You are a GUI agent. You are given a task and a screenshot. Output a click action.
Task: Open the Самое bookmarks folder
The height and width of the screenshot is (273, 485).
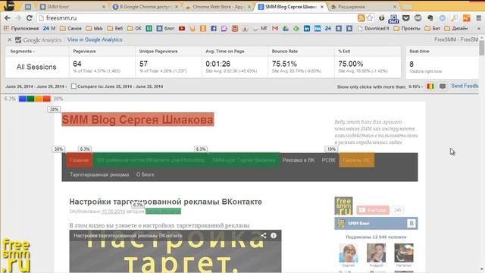[70, 29]
